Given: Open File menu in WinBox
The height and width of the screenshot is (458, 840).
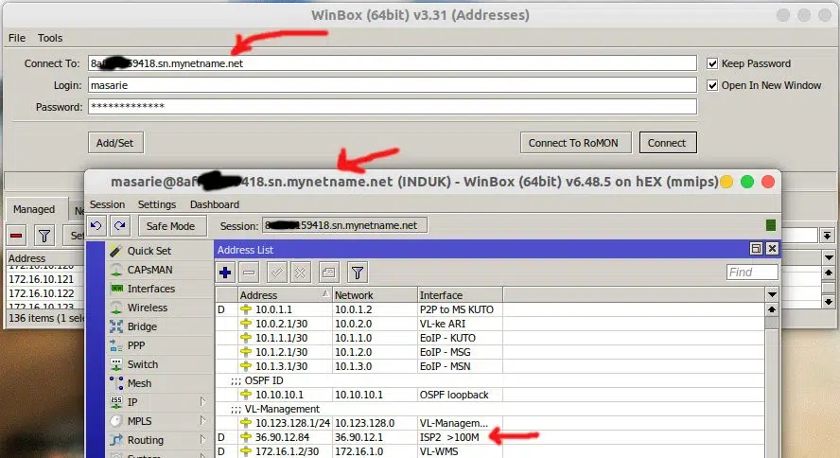Looking at the screenshot, I should [x=17, y=38].
